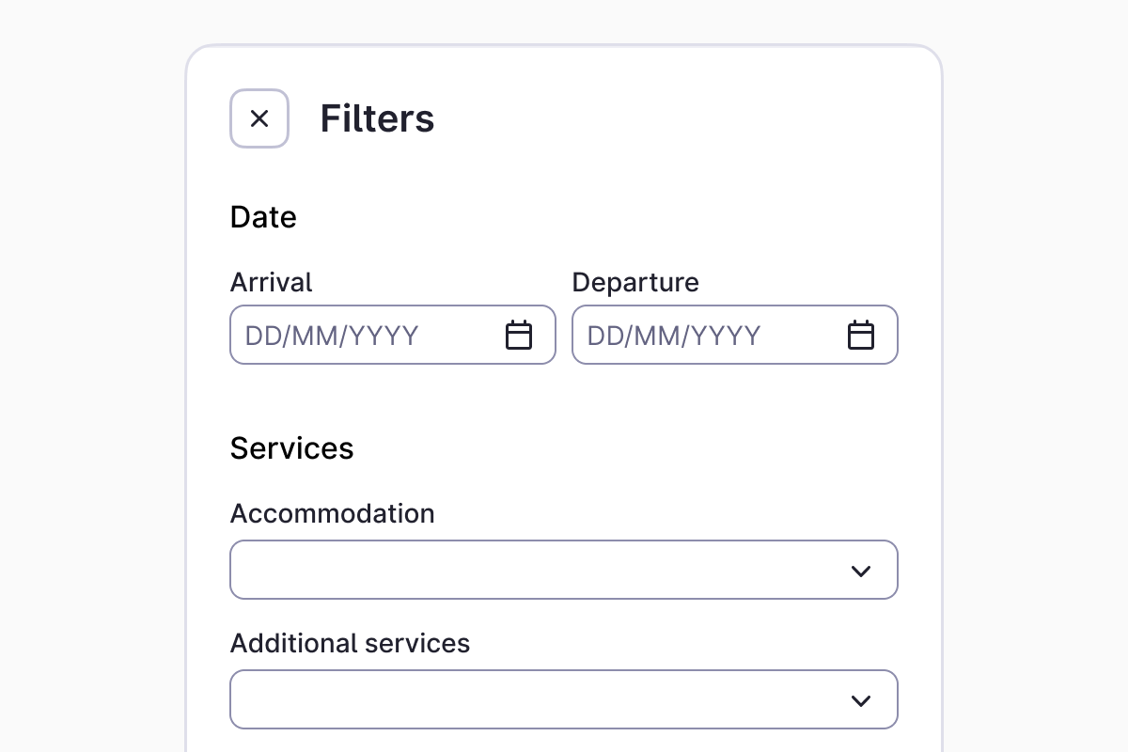Select the Date section title
The image size is (1128, 752).
click(263, 217)
